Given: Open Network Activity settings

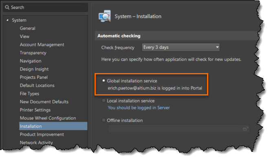Looking at the screenshot, I should 36,142.
